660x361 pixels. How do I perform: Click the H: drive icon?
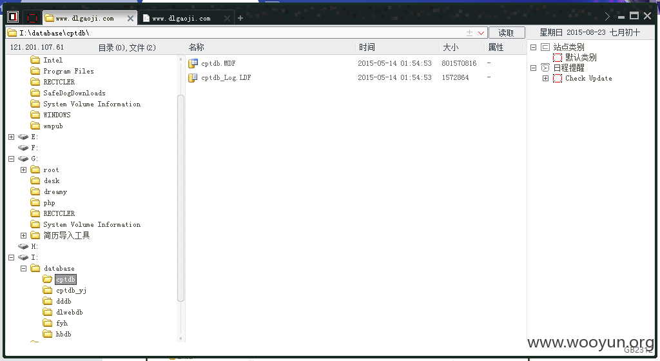pos(23,246)
